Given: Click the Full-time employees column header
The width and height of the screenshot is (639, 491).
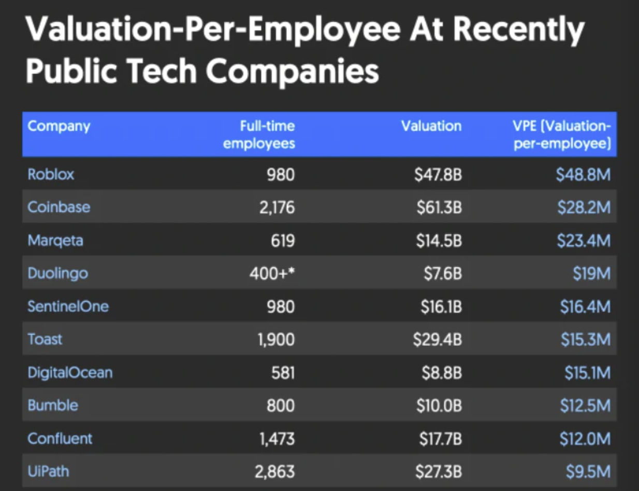Looking at the screenshot, I should coord(259,134).
